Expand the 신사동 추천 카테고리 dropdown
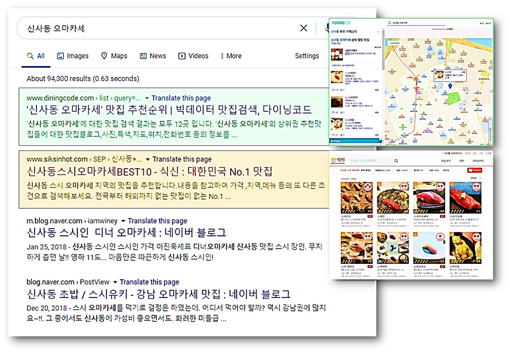 [x=378, y=32]
